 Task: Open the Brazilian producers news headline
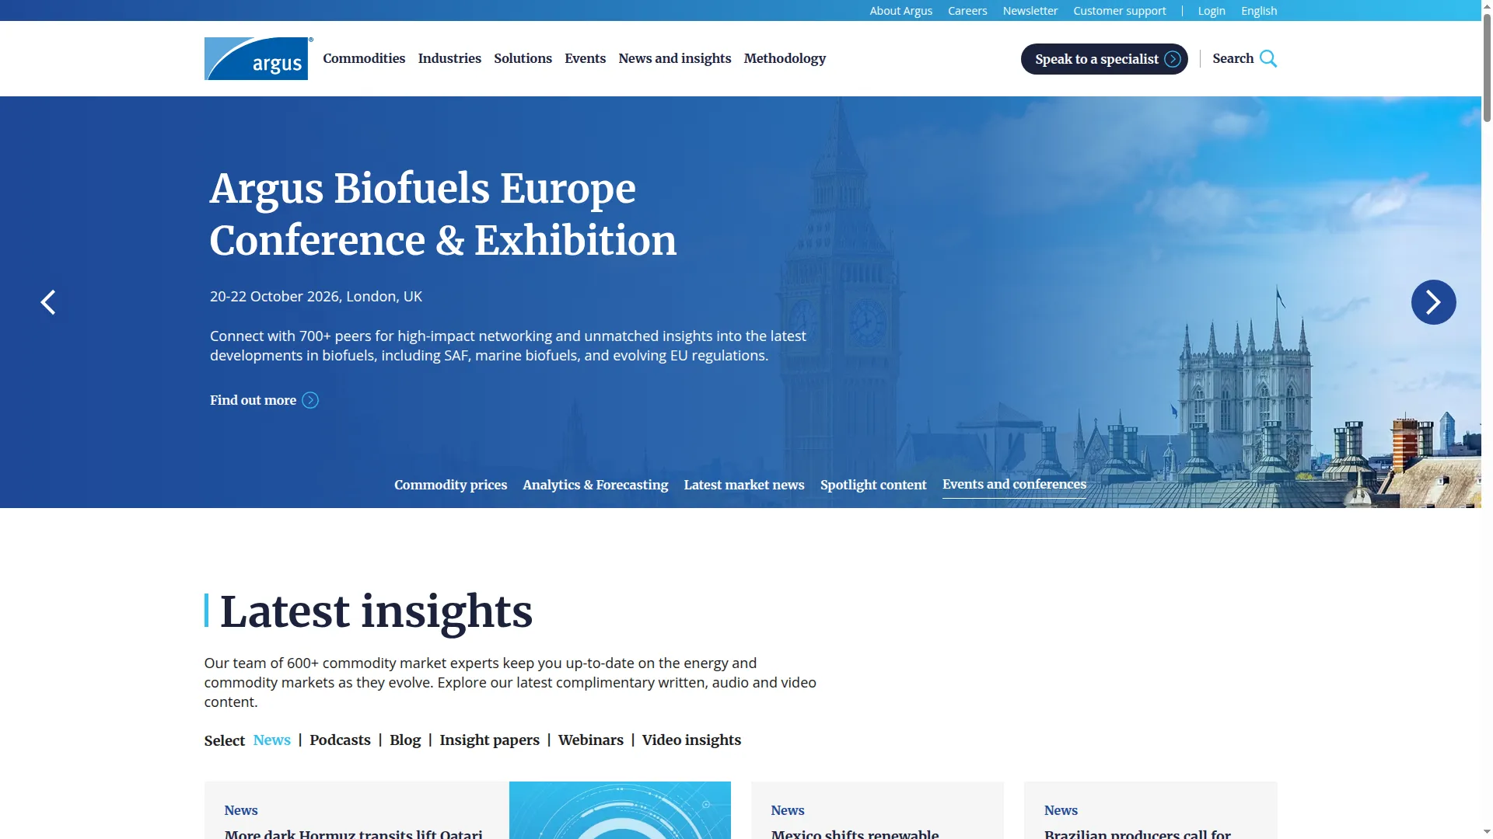click(x=1138, y=834)
